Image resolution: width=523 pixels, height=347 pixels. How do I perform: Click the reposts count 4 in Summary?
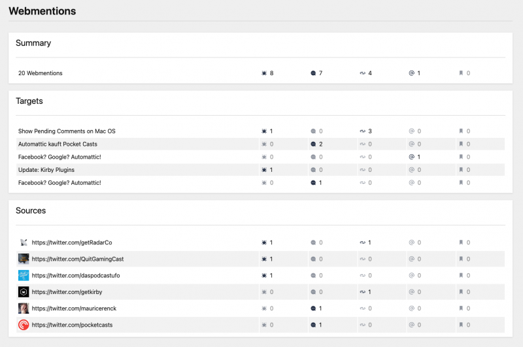pyautogui.click(x=370, y=73)
